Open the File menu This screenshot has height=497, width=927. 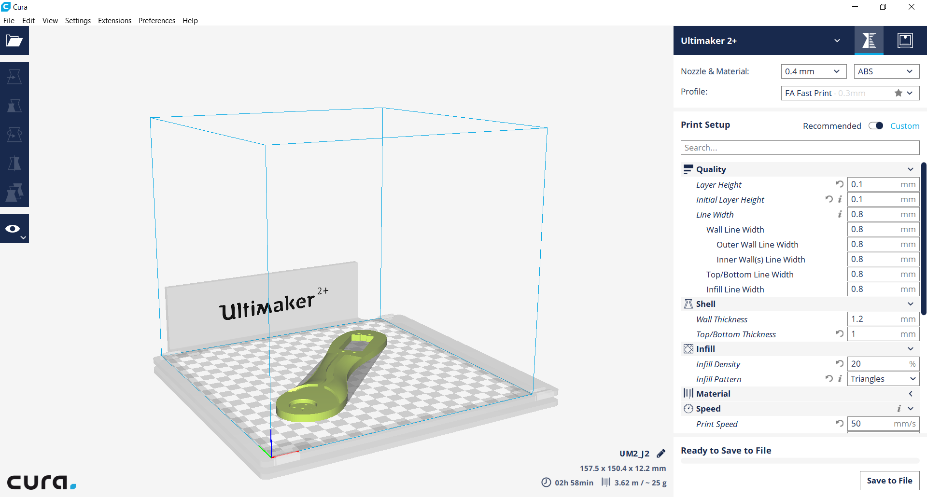9,21
